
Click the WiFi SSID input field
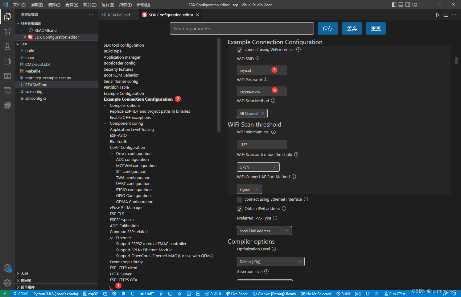pyautogui.click(x=262, y=70)
